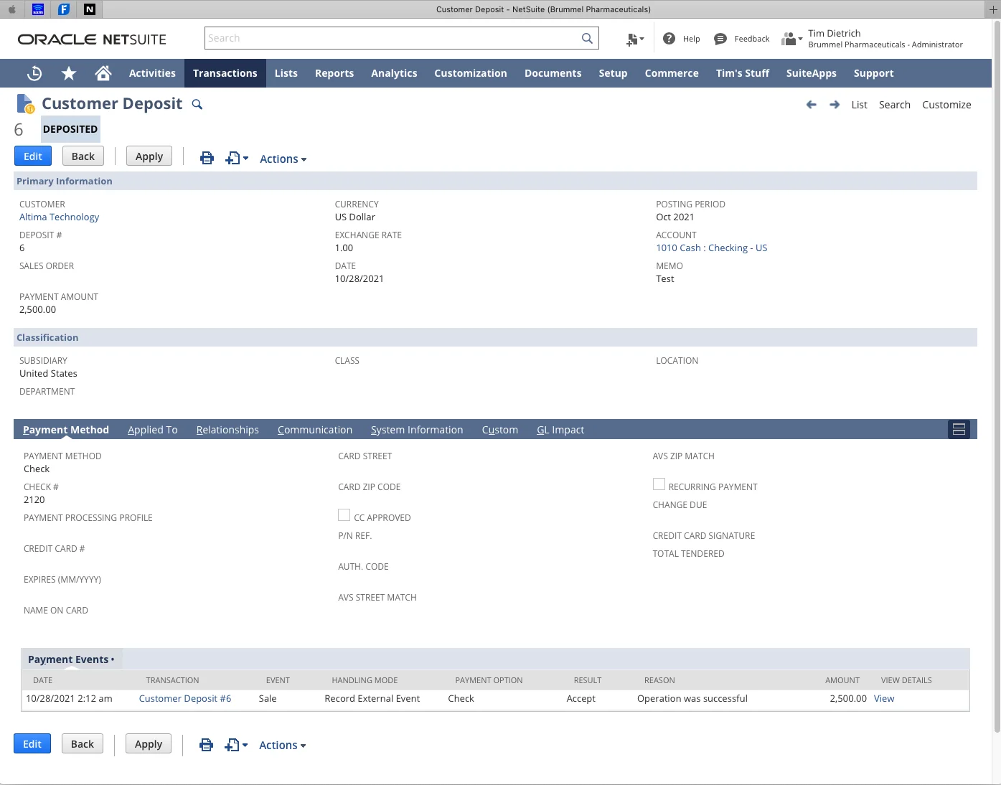Toggle the CC Approved checkbox
The width and height of the screenshot is (1001, 785).
(x=344, y=515)
